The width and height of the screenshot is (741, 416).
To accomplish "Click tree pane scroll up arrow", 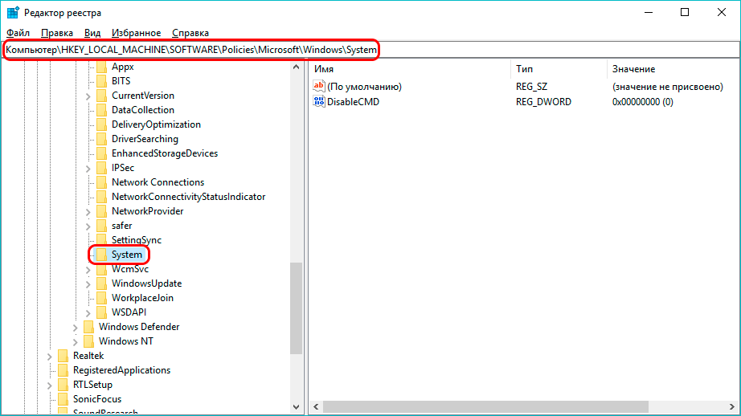I will coord(297,67).
